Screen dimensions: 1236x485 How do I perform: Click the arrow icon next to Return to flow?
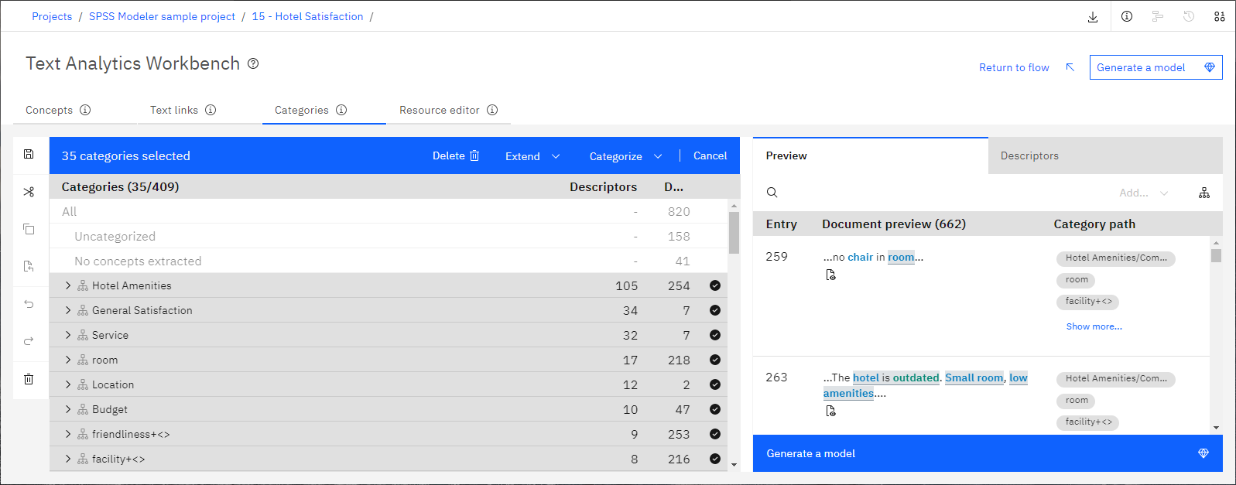click(1070, 67)
